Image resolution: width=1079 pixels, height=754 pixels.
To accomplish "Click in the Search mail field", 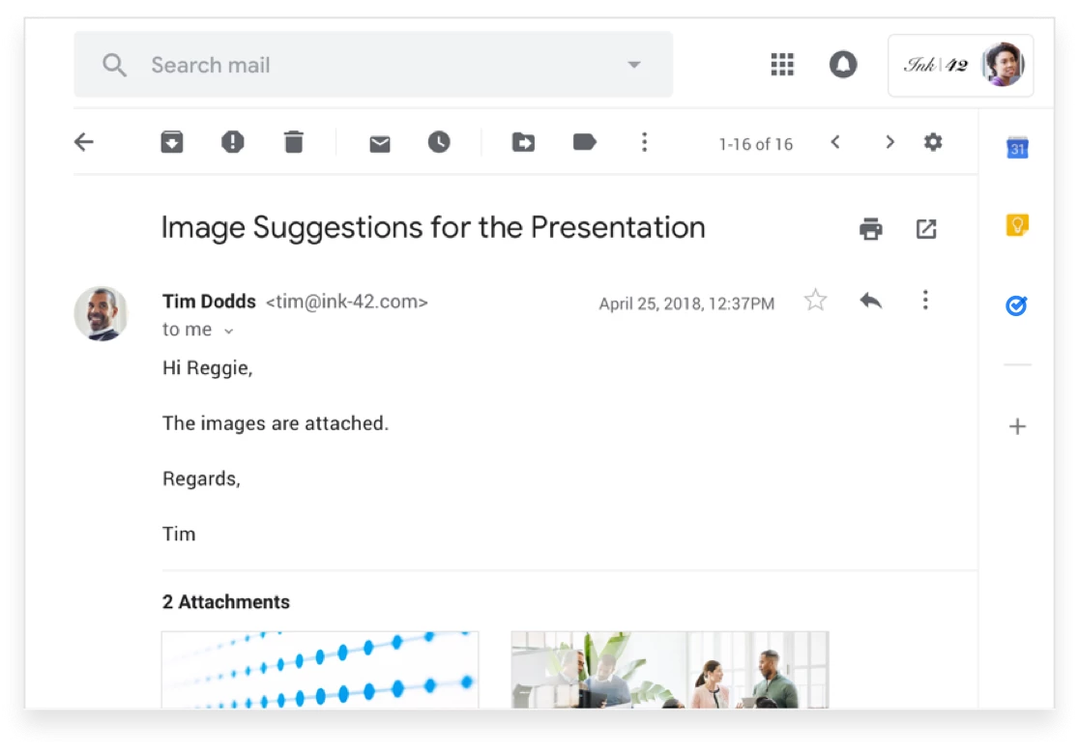I will click(x=367, y=65).
